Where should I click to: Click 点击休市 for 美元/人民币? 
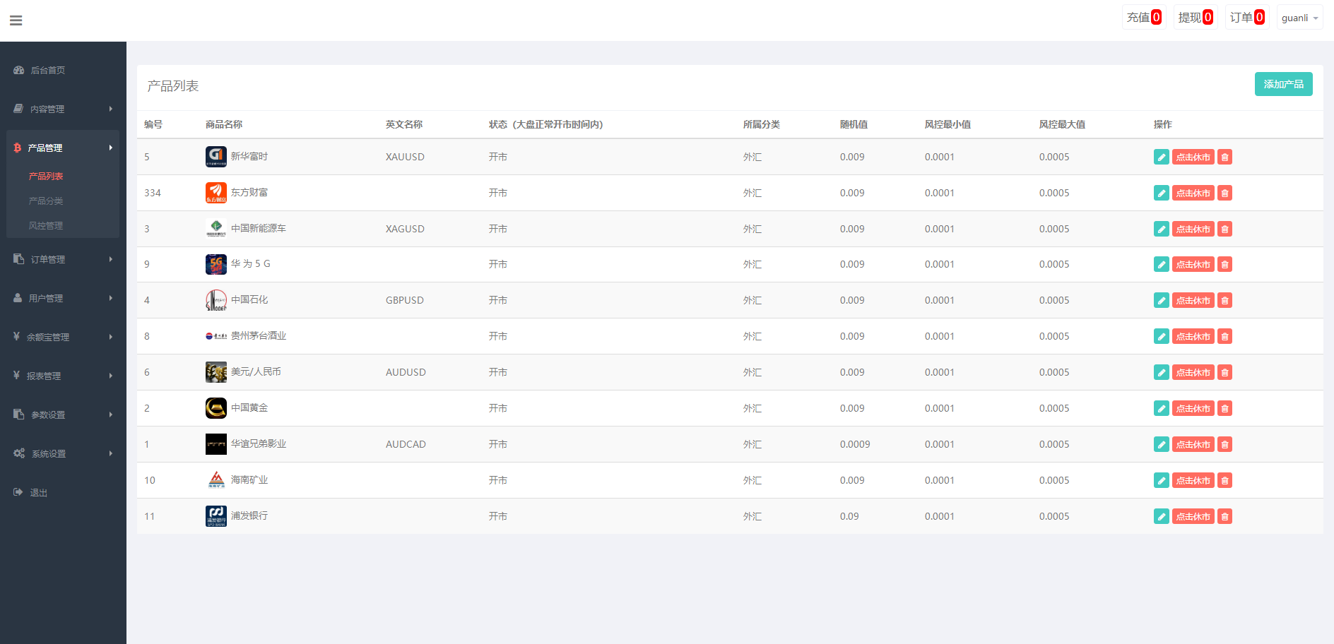point(1193,372)
